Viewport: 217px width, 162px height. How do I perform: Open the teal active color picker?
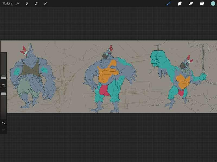pos(213,4)
